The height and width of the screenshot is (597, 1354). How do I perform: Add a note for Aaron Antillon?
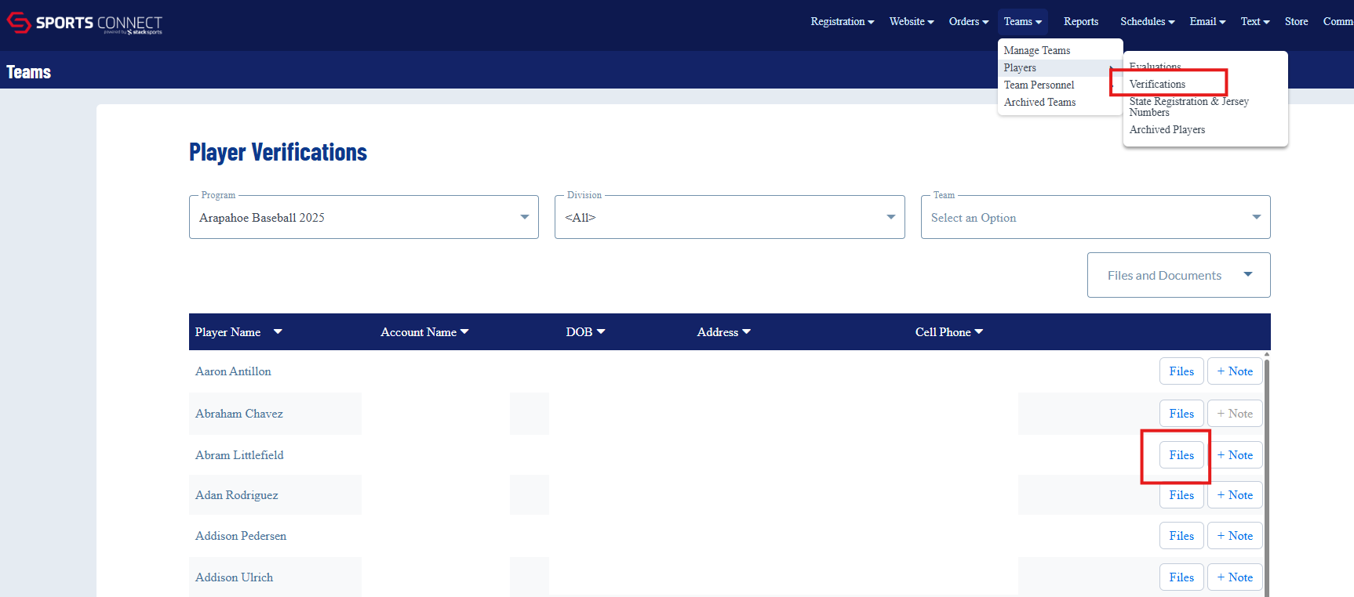pyautogui.click(x=1235, y=371)
